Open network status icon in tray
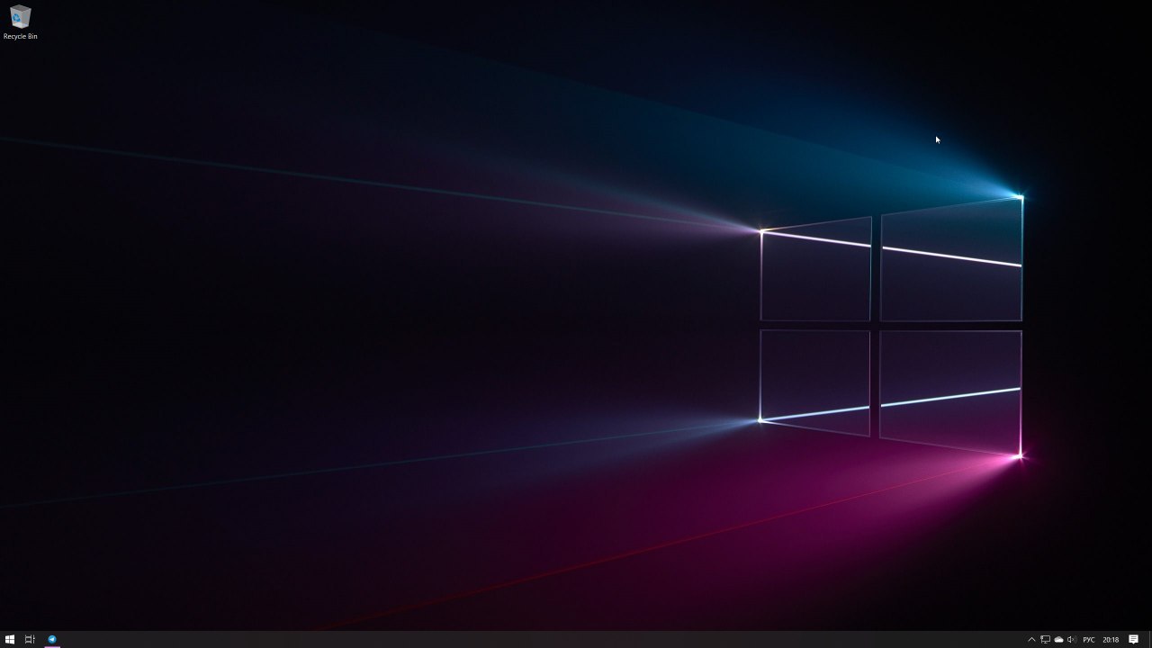Viewport: 1152px width, 648px height. pos(1045,640)
